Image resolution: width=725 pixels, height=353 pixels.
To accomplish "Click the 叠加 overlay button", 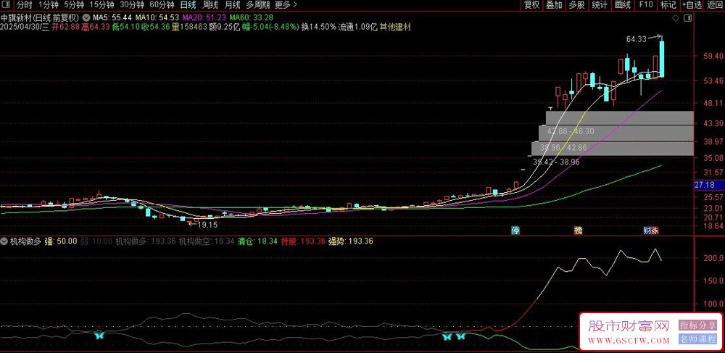I will coord(554,5).
